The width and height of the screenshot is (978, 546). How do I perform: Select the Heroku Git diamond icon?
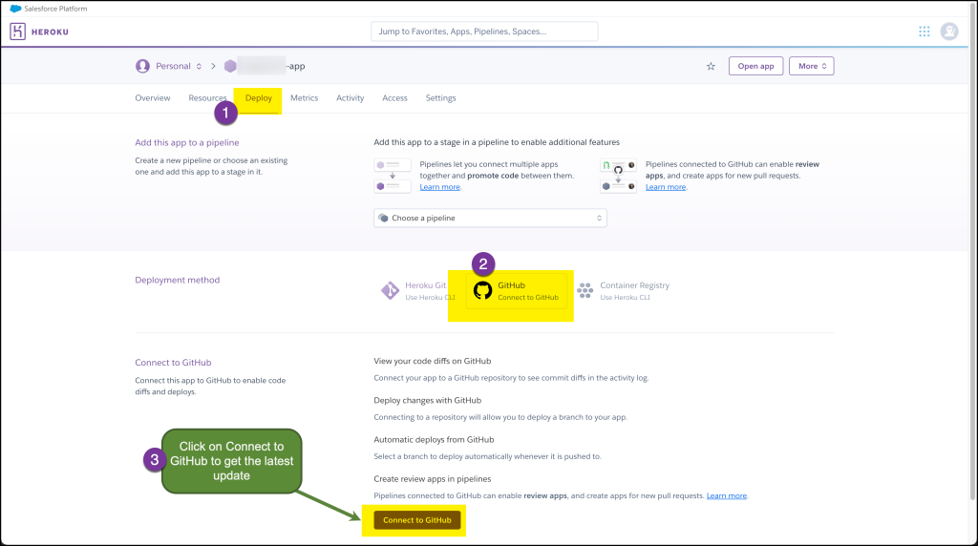[x=390, y=290]
